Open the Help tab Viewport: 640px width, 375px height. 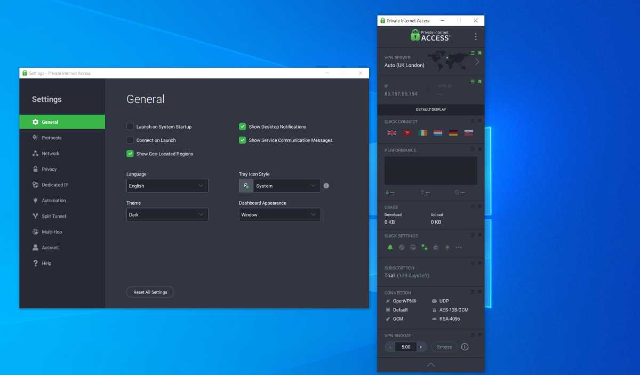[x=62, y=263]
